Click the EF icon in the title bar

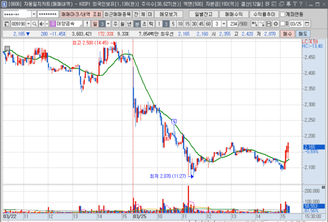coord(267,4)
